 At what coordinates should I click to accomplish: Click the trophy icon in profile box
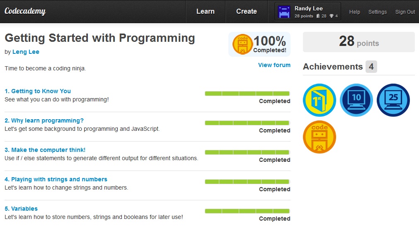click(332, 16)
